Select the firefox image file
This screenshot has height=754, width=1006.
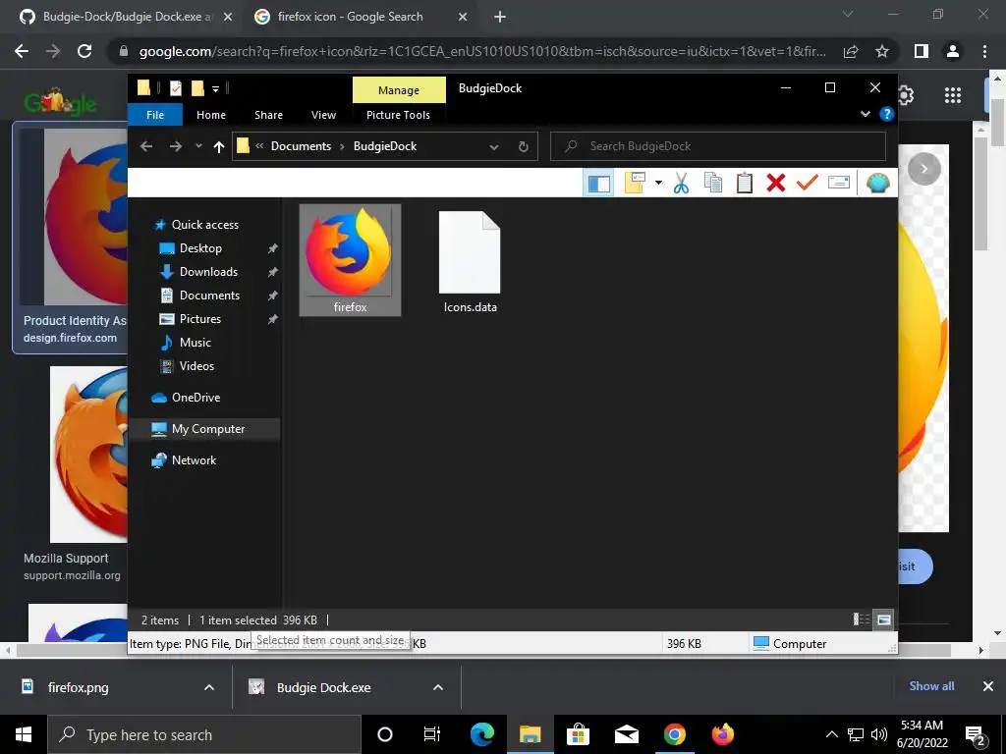click(350, 259)
